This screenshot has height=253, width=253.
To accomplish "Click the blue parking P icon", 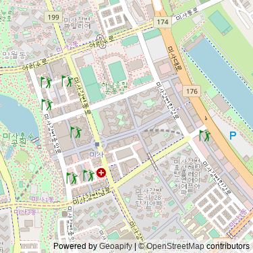I will coord(233,136).
